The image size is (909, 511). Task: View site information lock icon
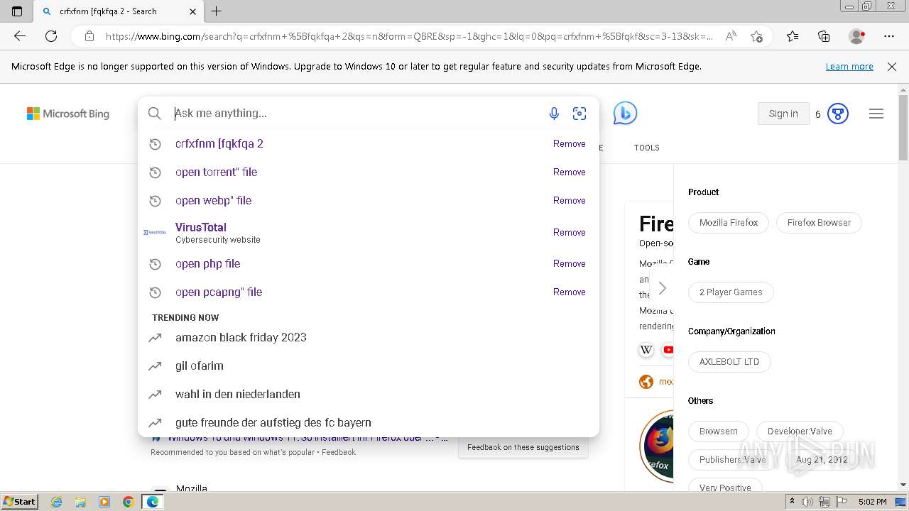[89, 36]
